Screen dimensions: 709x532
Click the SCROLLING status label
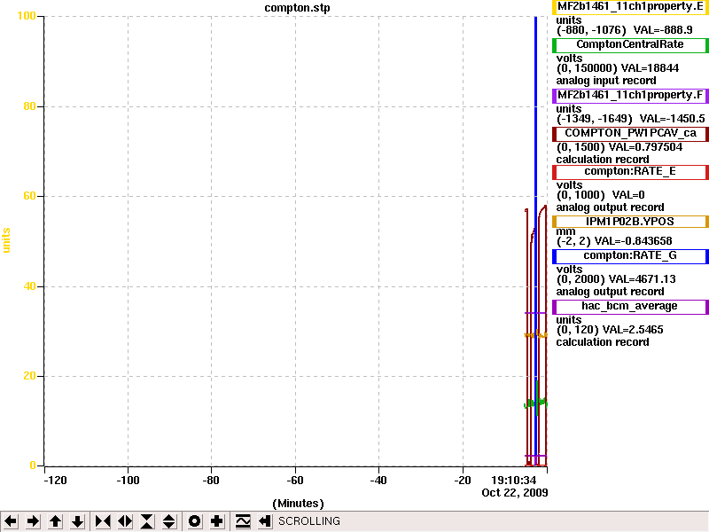click(x=308, y=521)
